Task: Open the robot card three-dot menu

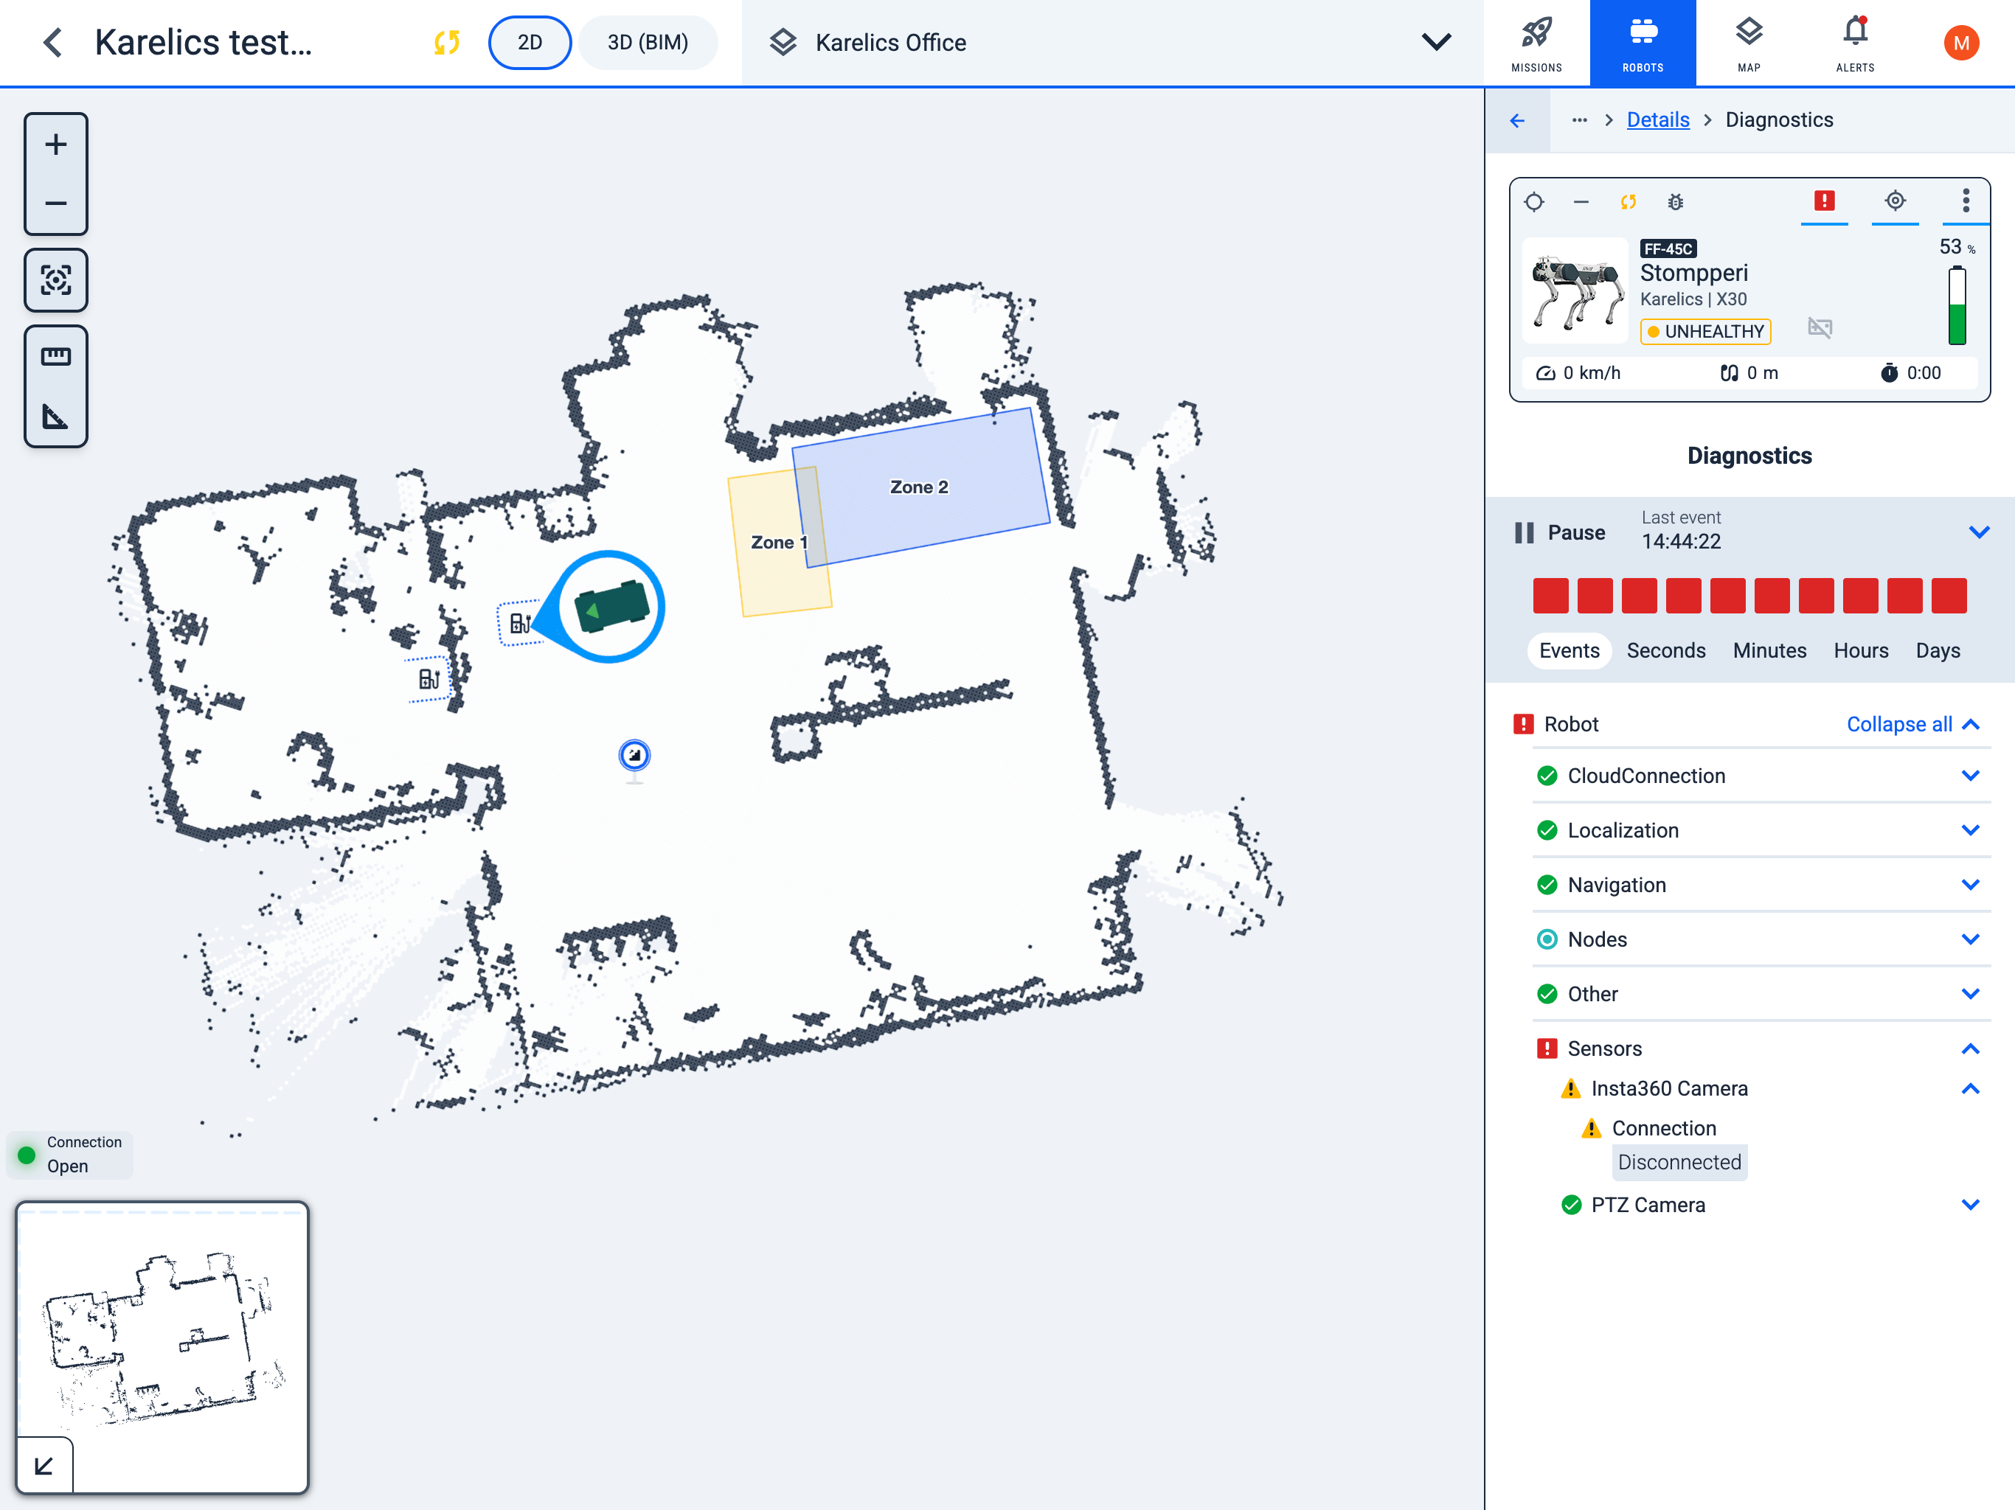Action: pyautogui.click(x=1965, y=201)
